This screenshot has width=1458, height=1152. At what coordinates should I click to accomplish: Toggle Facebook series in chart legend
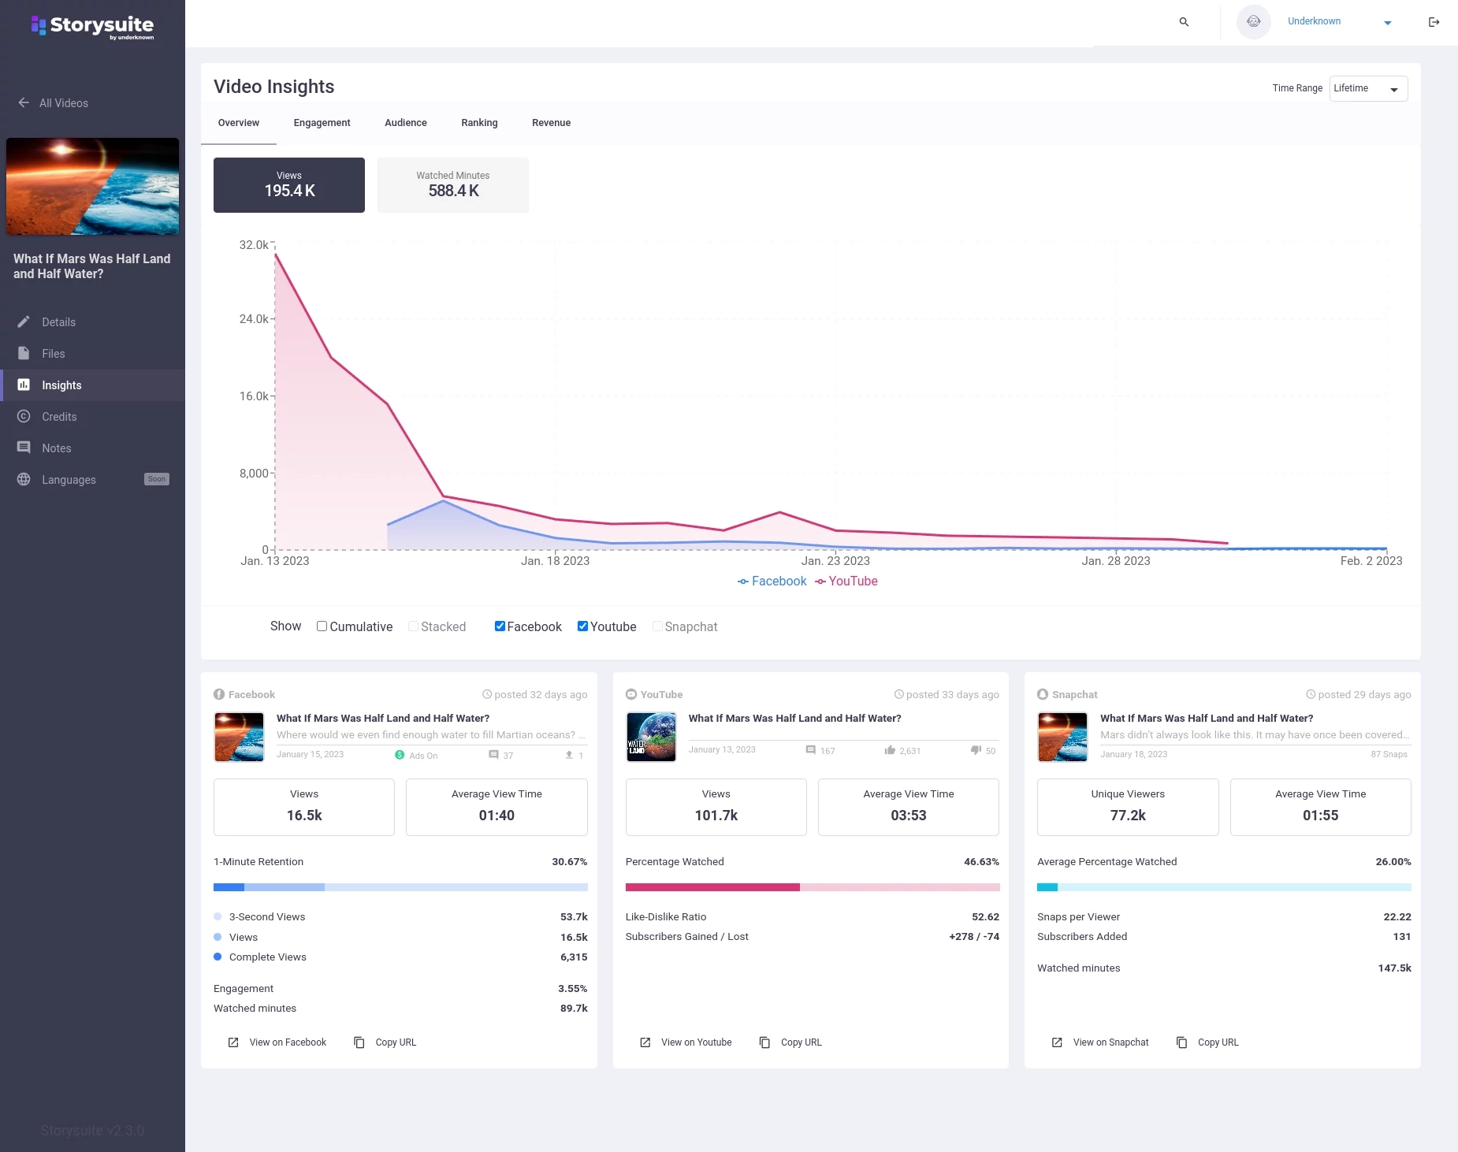click(772, 581)
